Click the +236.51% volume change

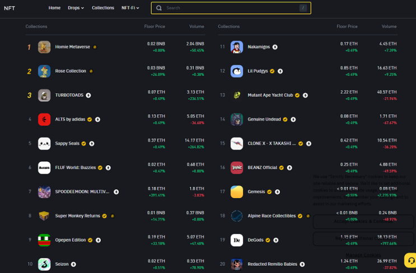(196, 99)
